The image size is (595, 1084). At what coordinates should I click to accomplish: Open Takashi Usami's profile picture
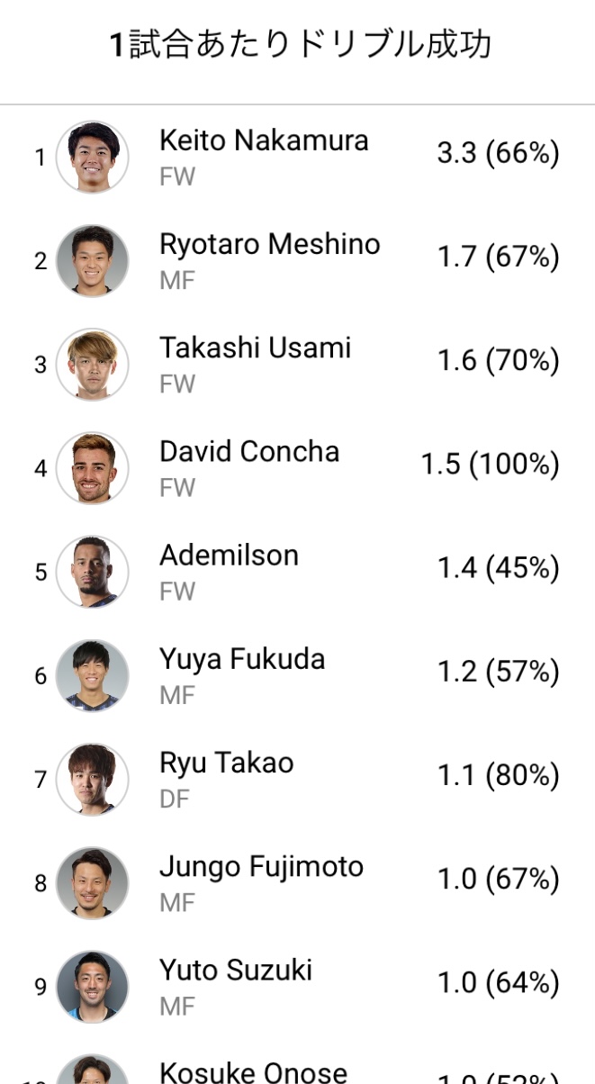click(x=92, y=365)
